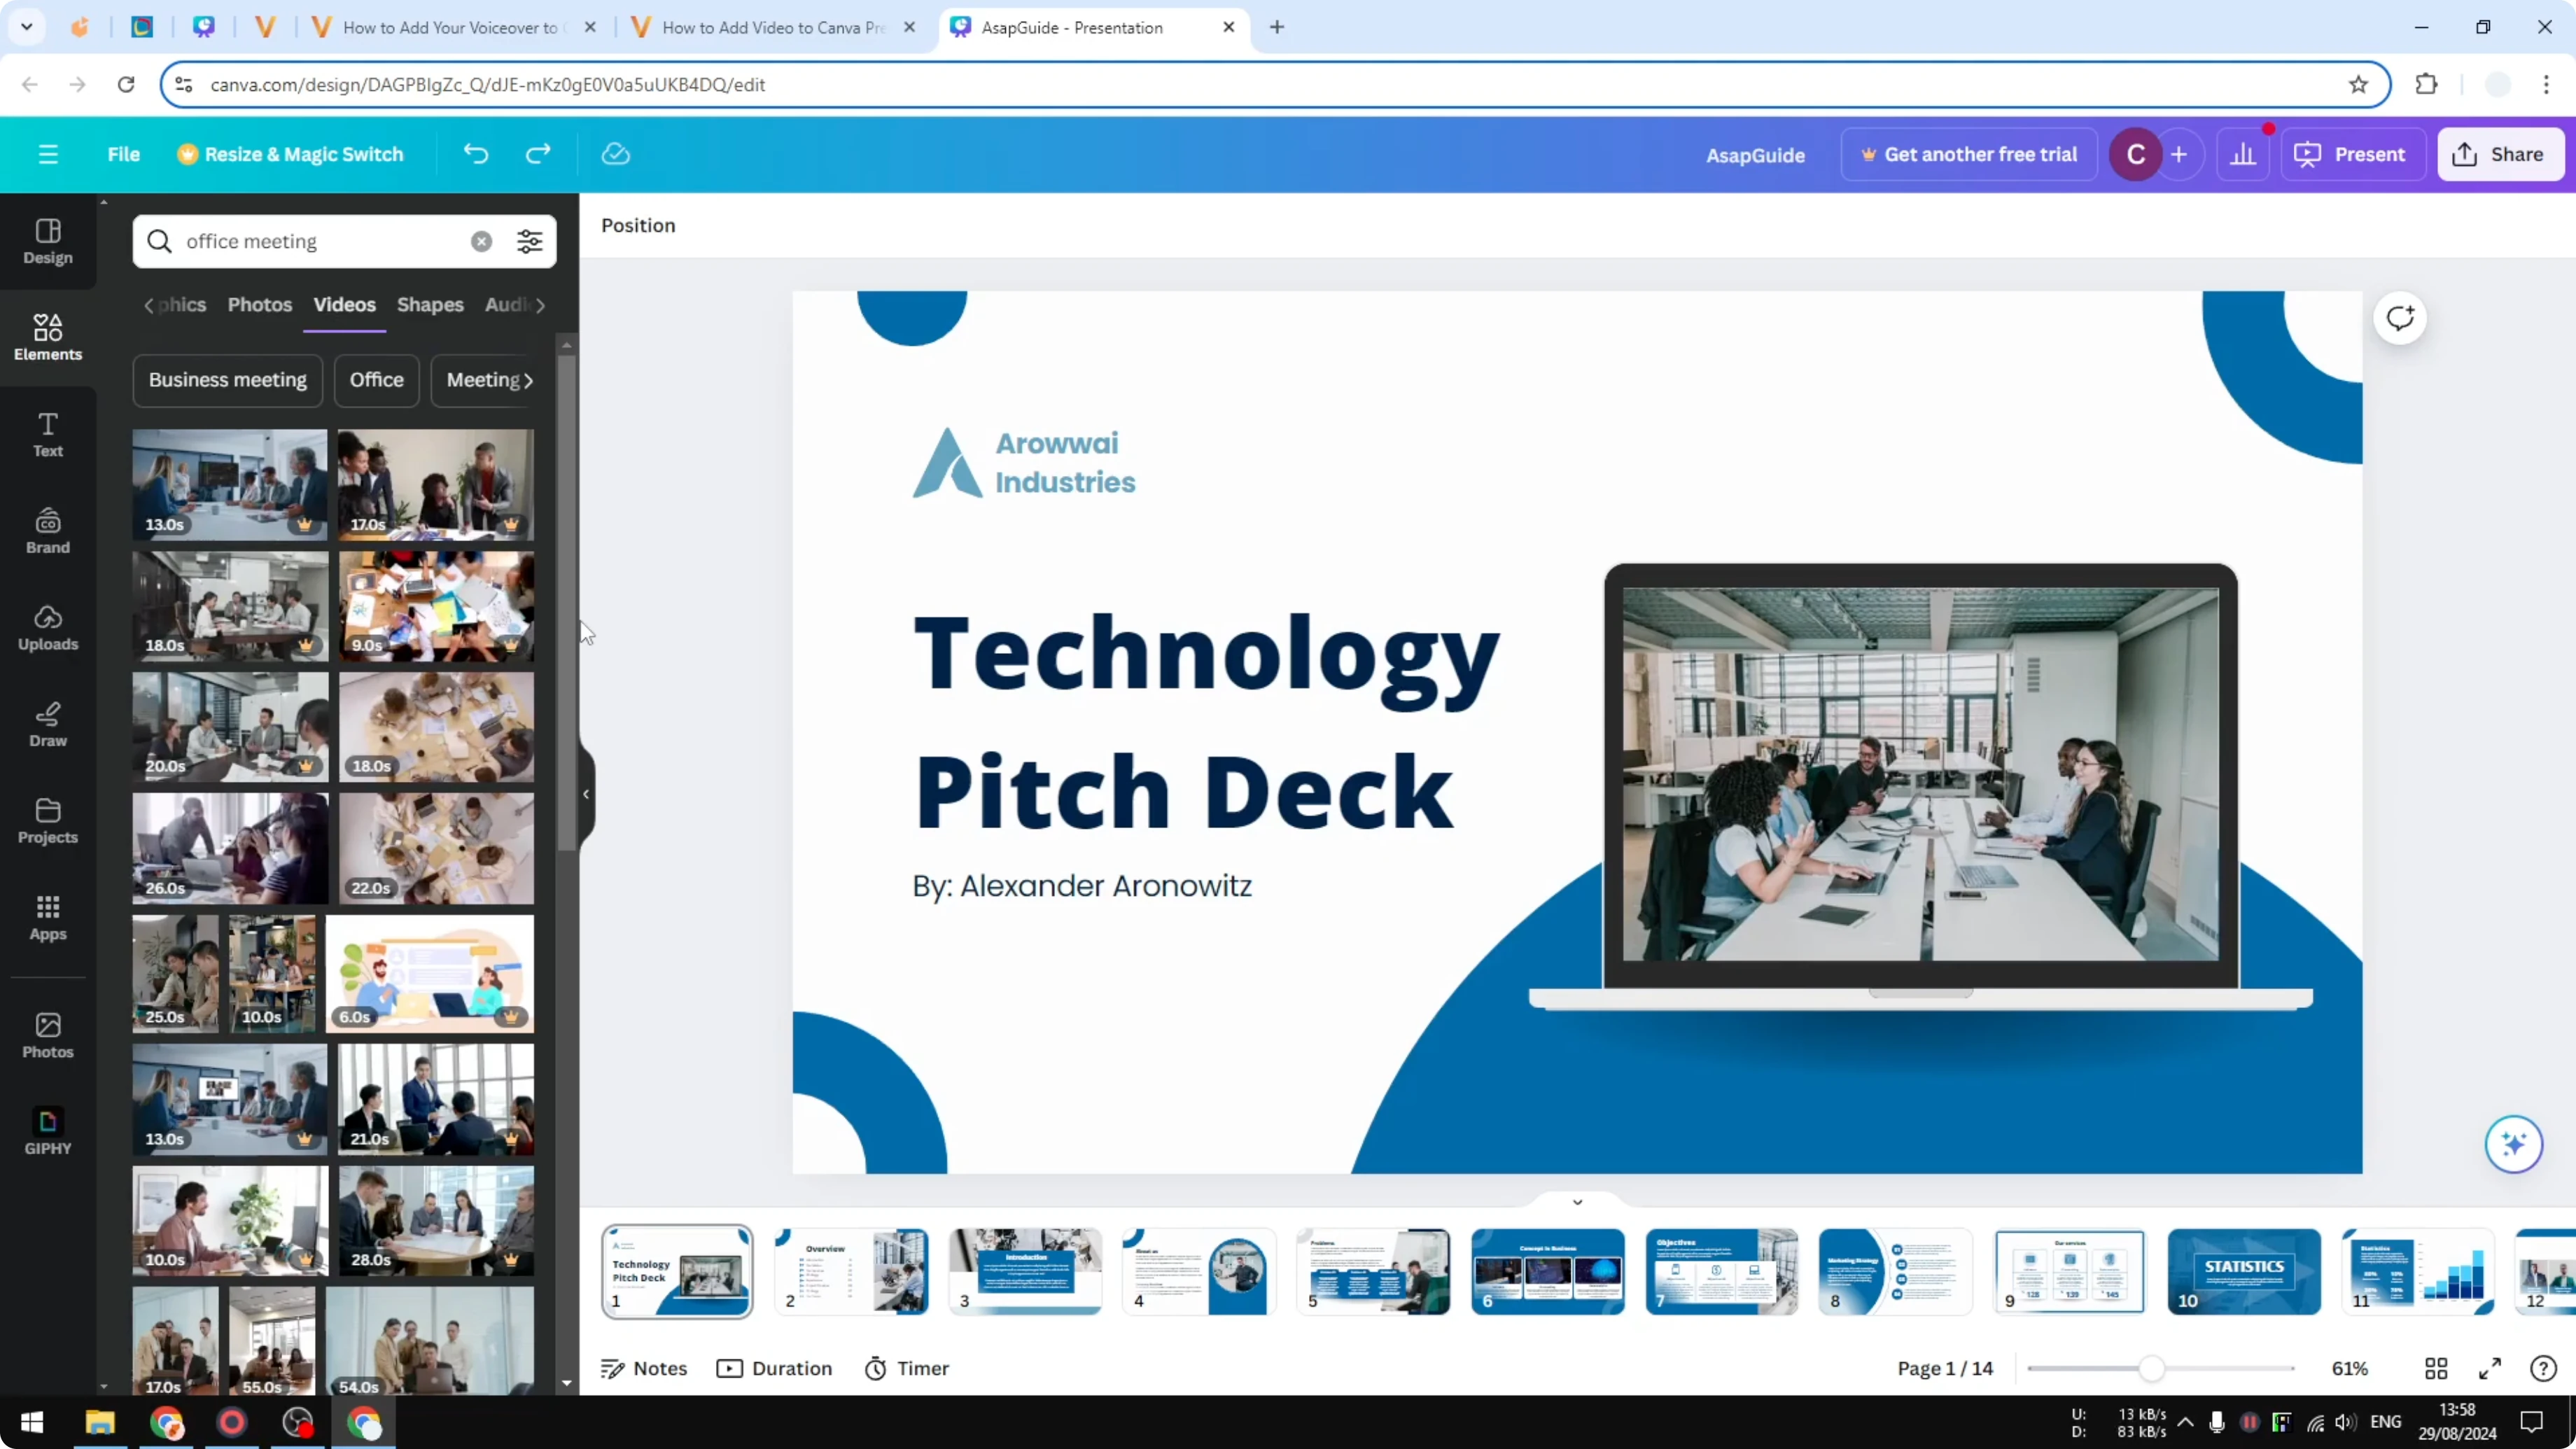
Task: Select the Videos tab
Action: click(344, 304)
